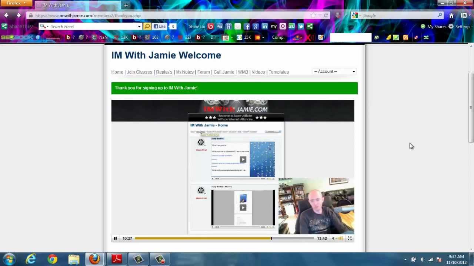
Task: Share to Twitter icon in toolbar
Action: tap(300, 27)
